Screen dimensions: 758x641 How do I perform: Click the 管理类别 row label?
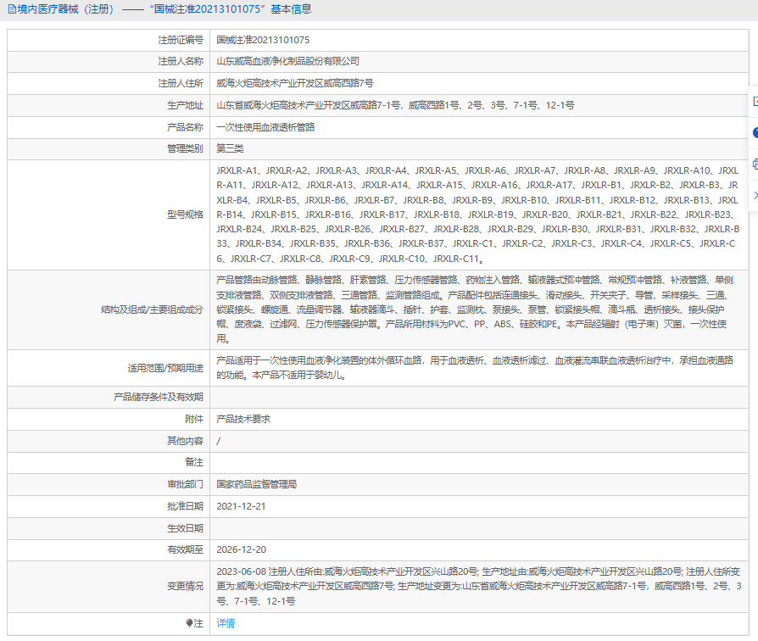[185, 148]
